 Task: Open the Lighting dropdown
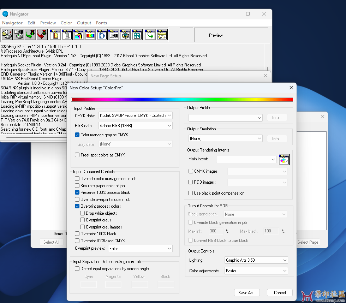point(256,260)
